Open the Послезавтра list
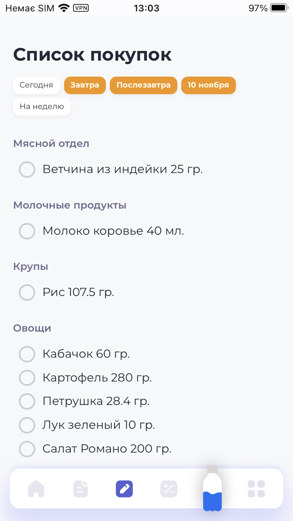293x521 pixels. [143, 85]
